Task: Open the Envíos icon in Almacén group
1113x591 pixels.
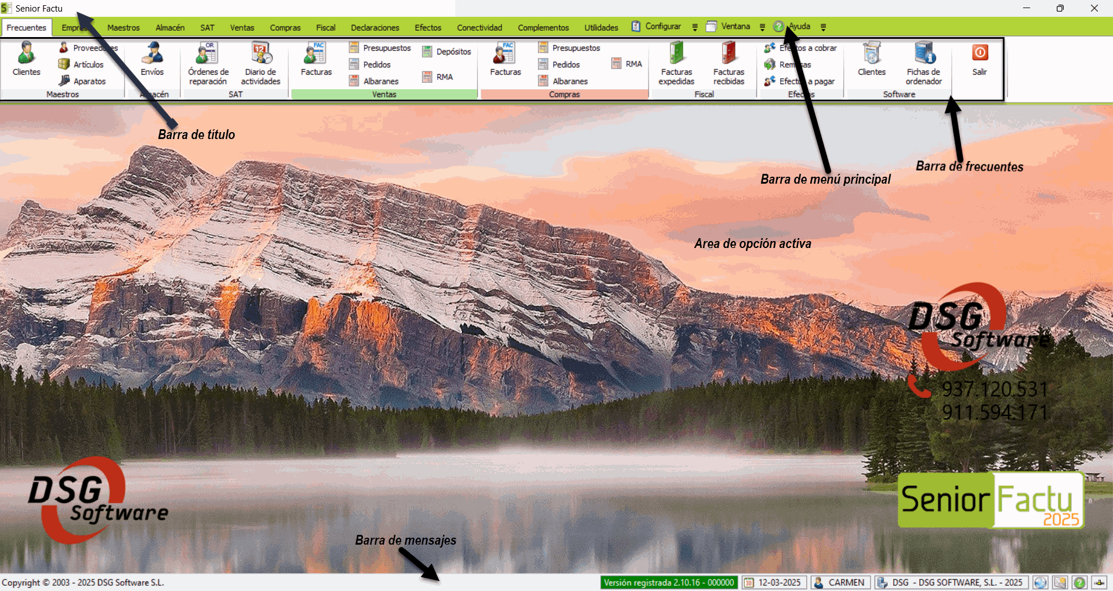Action: tap(152, 59)
